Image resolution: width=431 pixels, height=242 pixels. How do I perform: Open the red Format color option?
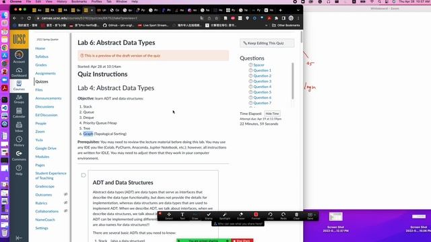(256, 216)
